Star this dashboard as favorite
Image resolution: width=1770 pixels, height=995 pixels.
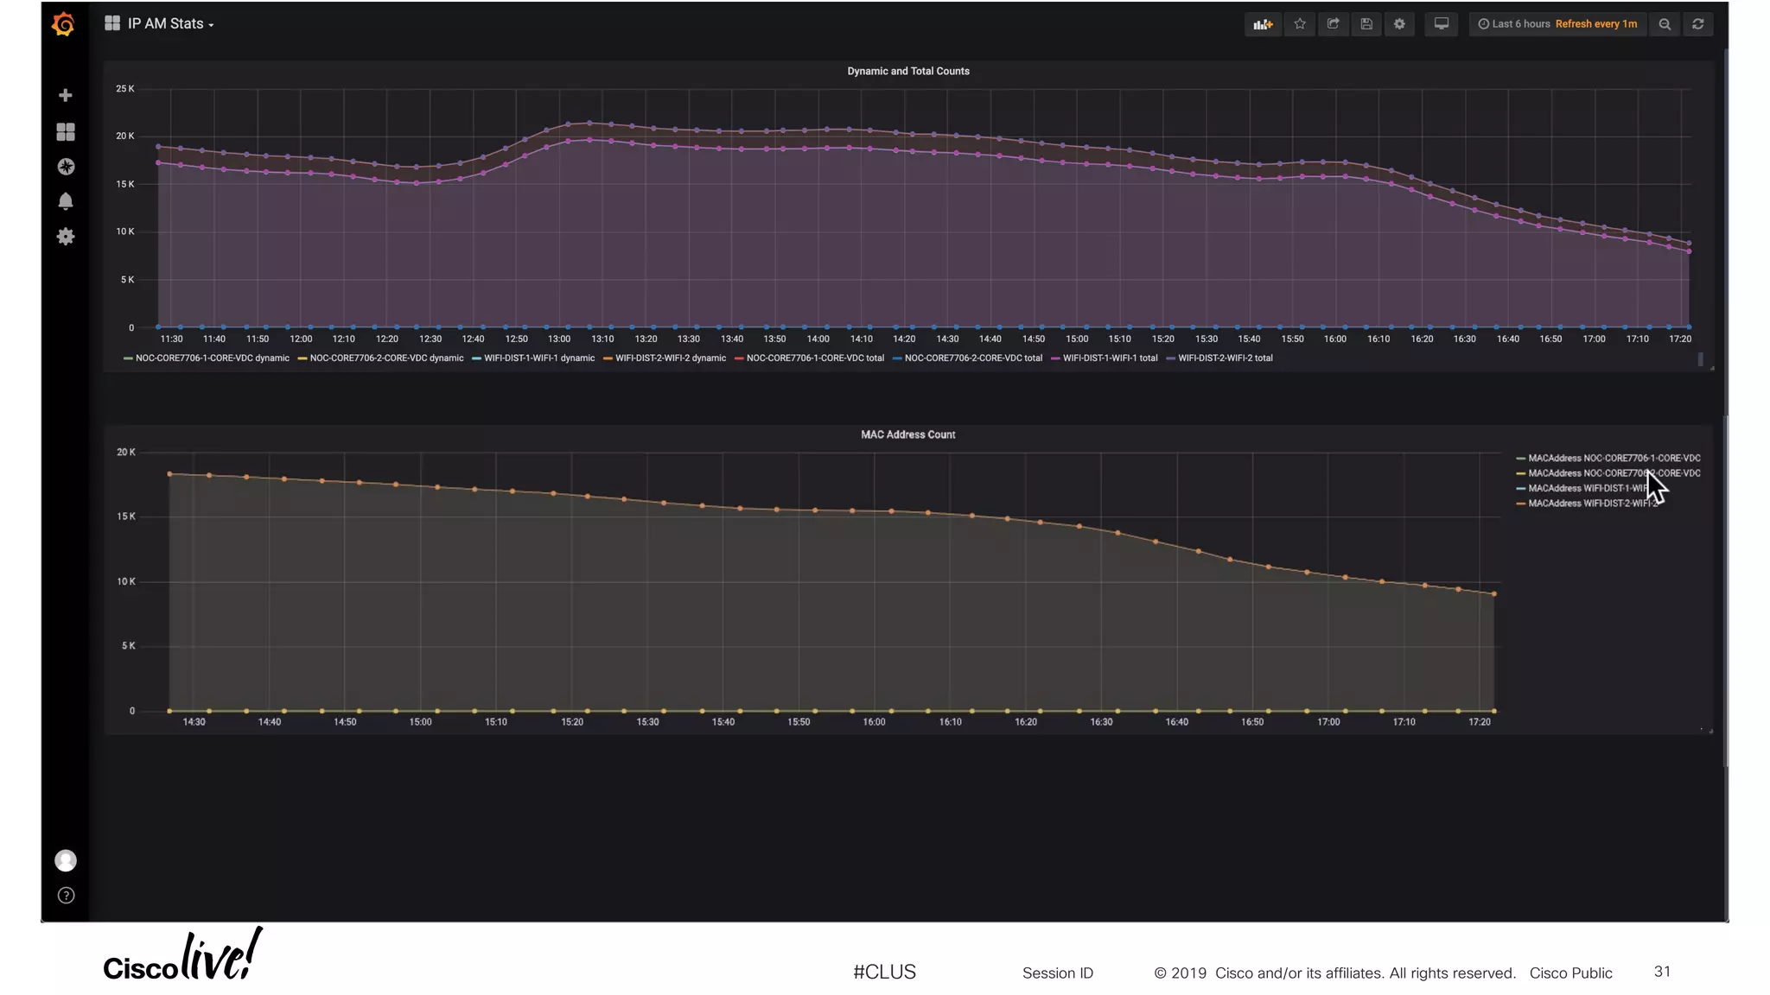(1300, 24)
